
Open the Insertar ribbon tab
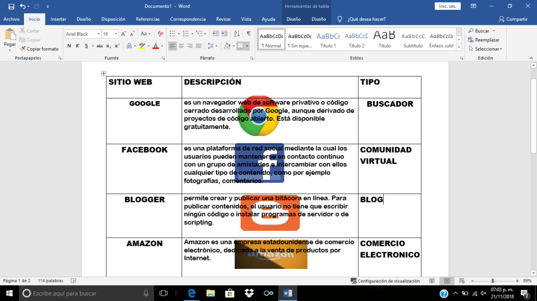pyautogui.click(x=58, y=19)
